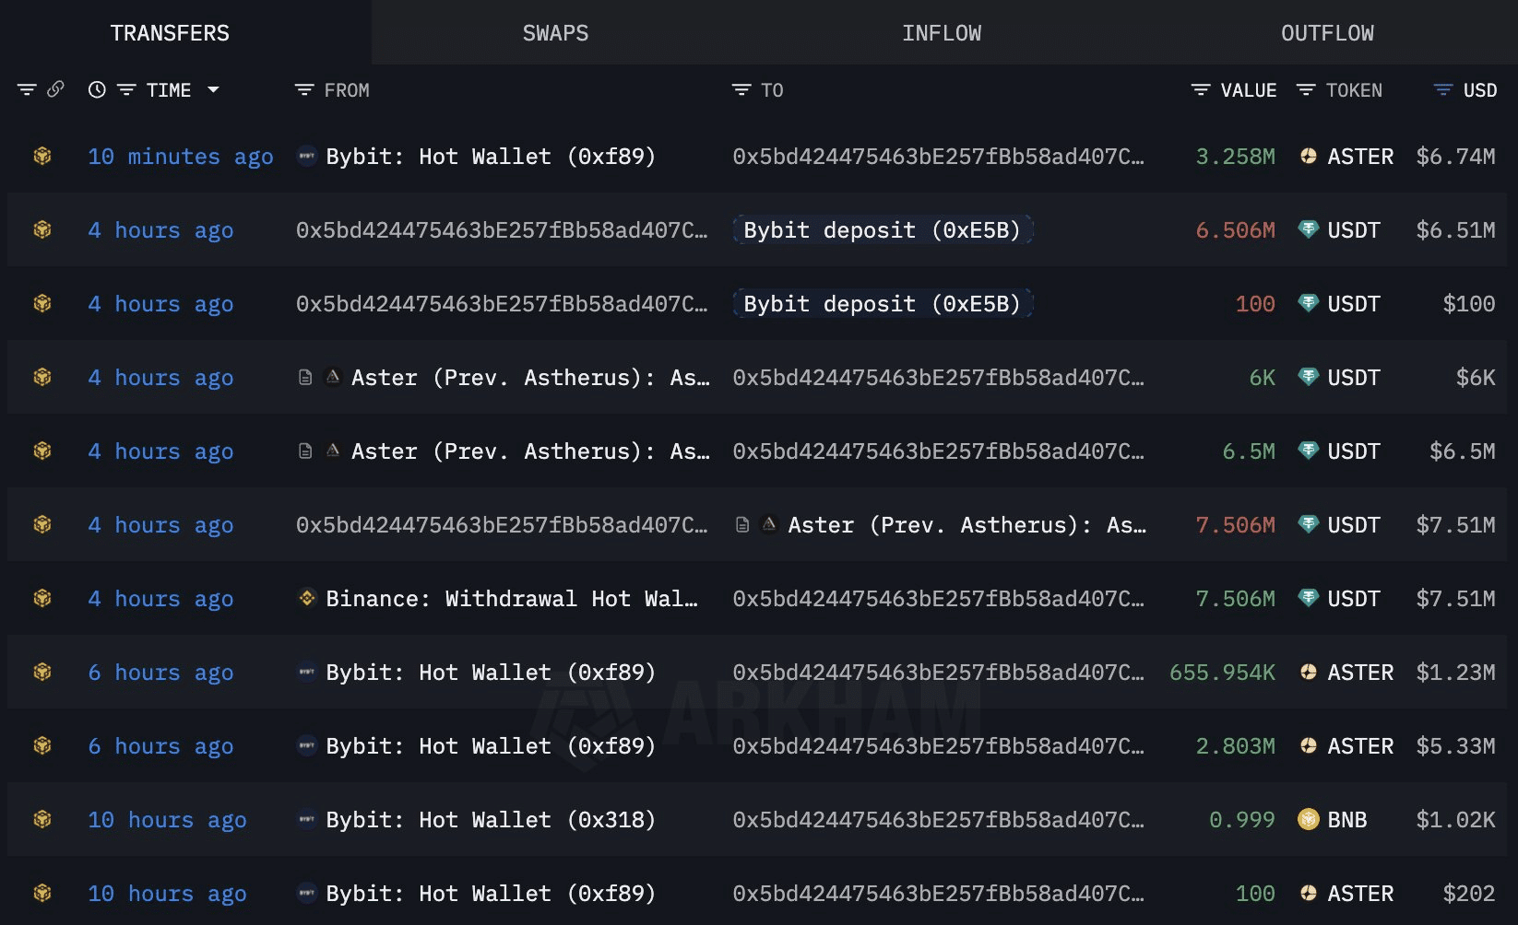Click Bybit logo icon in the 655.954K row

click(307, 672)
